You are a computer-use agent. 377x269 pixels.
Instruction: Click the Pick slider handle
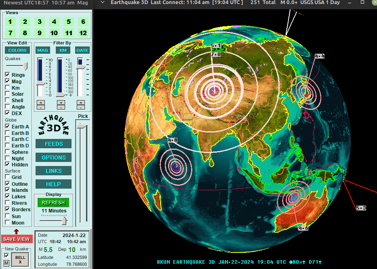(x=81, y=126)
